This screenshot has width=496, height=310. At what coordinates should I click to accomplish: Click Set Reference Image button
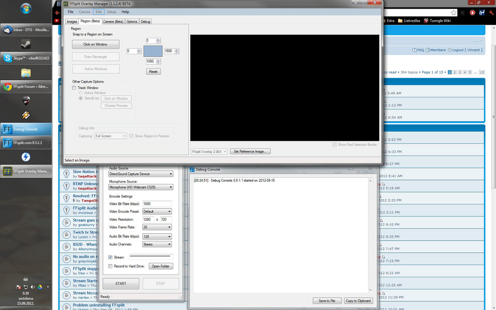(250, 151)
